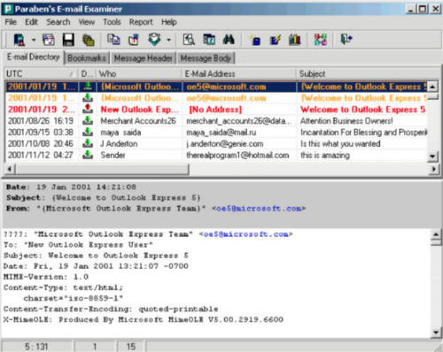Click the paste clipboard toolbar icon
443x352 pixels.
(x=134, y=40)
